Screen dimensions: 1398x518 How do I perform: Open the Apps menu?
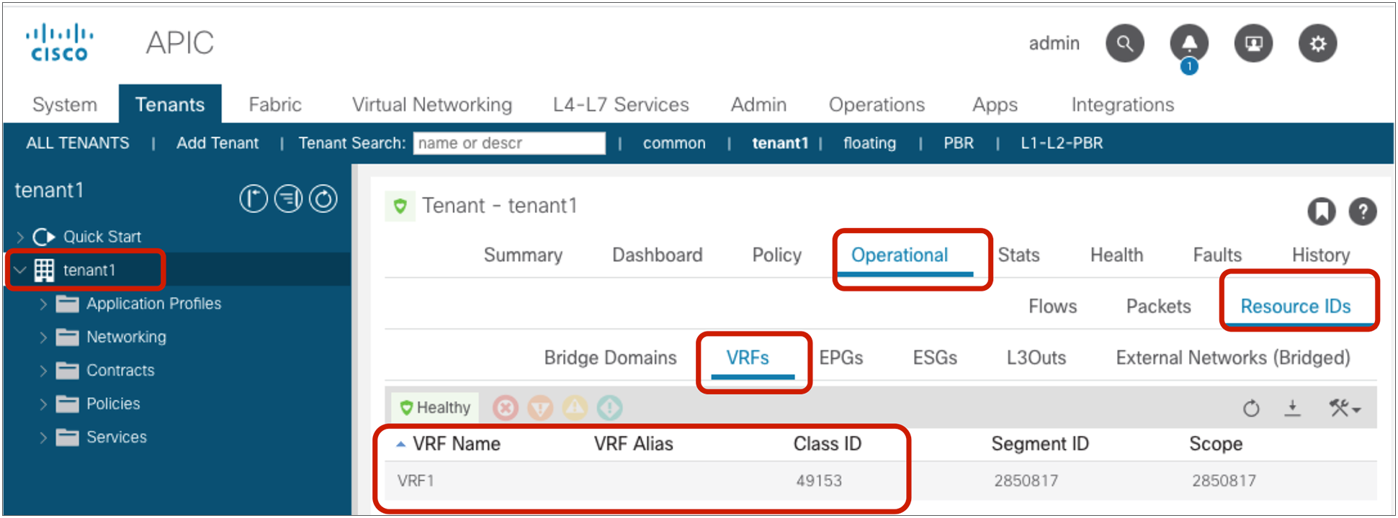point(995,105)
